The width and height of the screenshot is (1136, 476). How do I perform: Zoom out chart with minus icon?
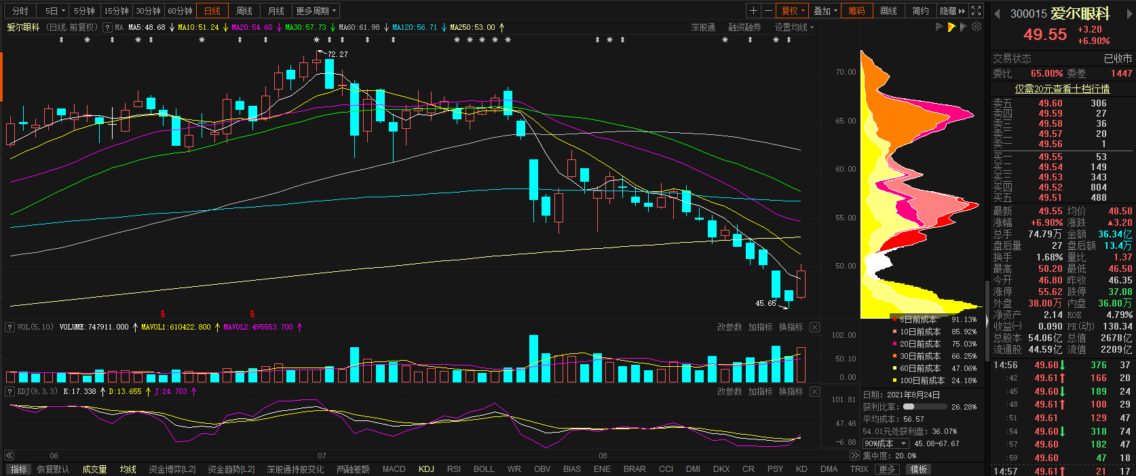(x=768, y=11)
